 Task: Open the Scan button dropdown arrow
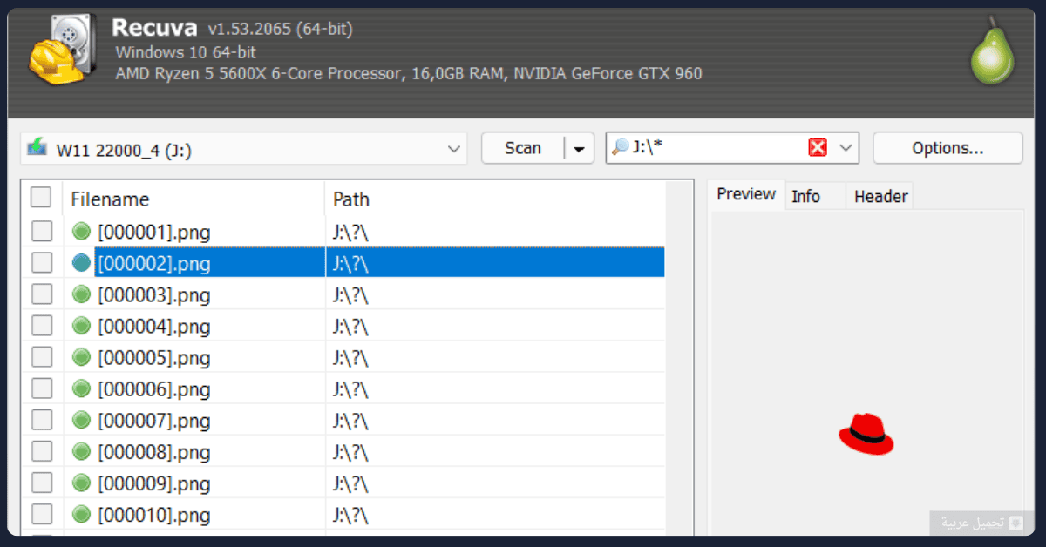point(580,149)
